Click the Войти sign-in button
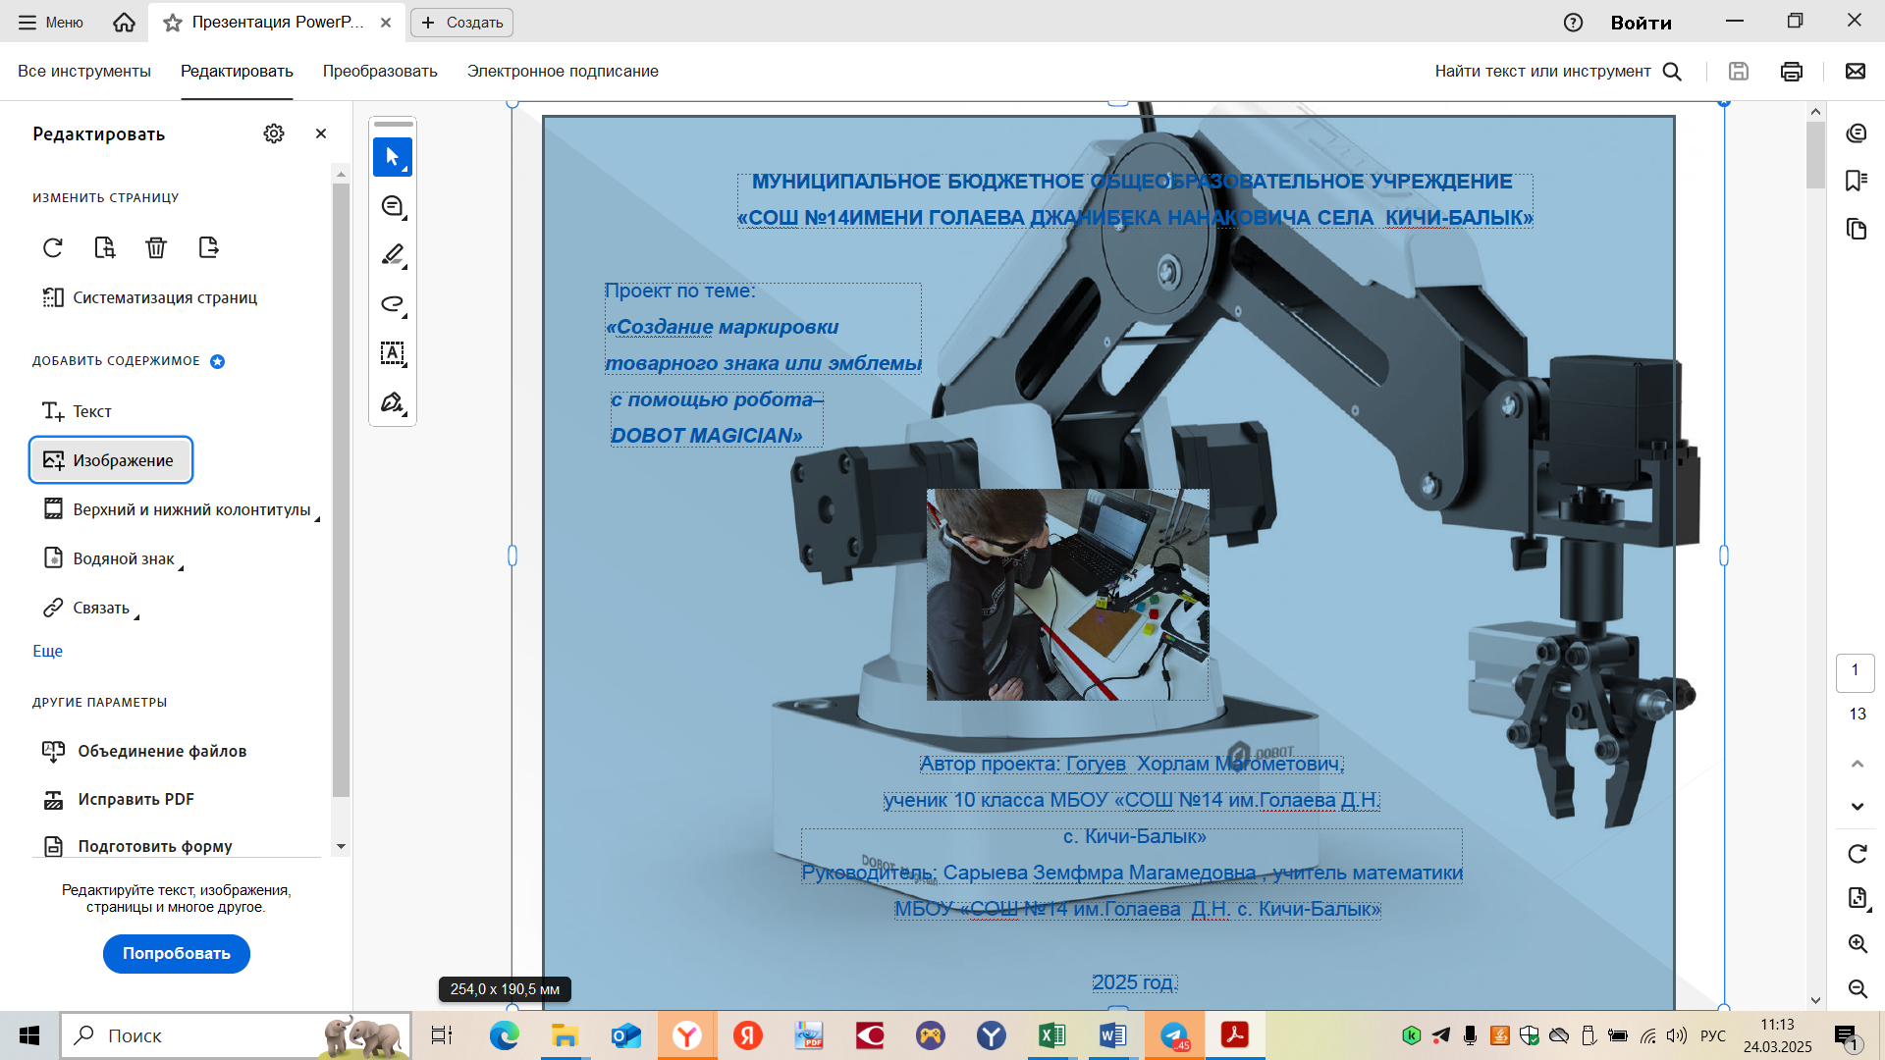Viewport: 1885px width, 1060px height. point(1641,23)
